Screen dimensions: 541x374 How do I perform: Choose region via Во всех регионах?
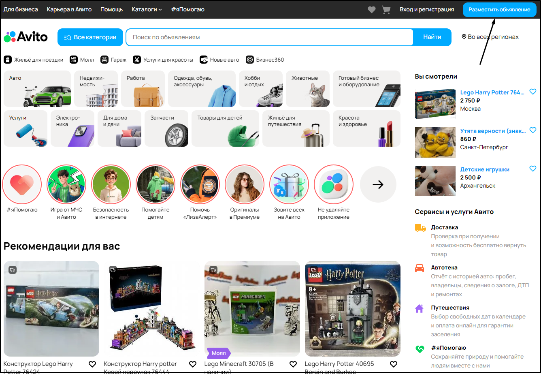(490, 37)
